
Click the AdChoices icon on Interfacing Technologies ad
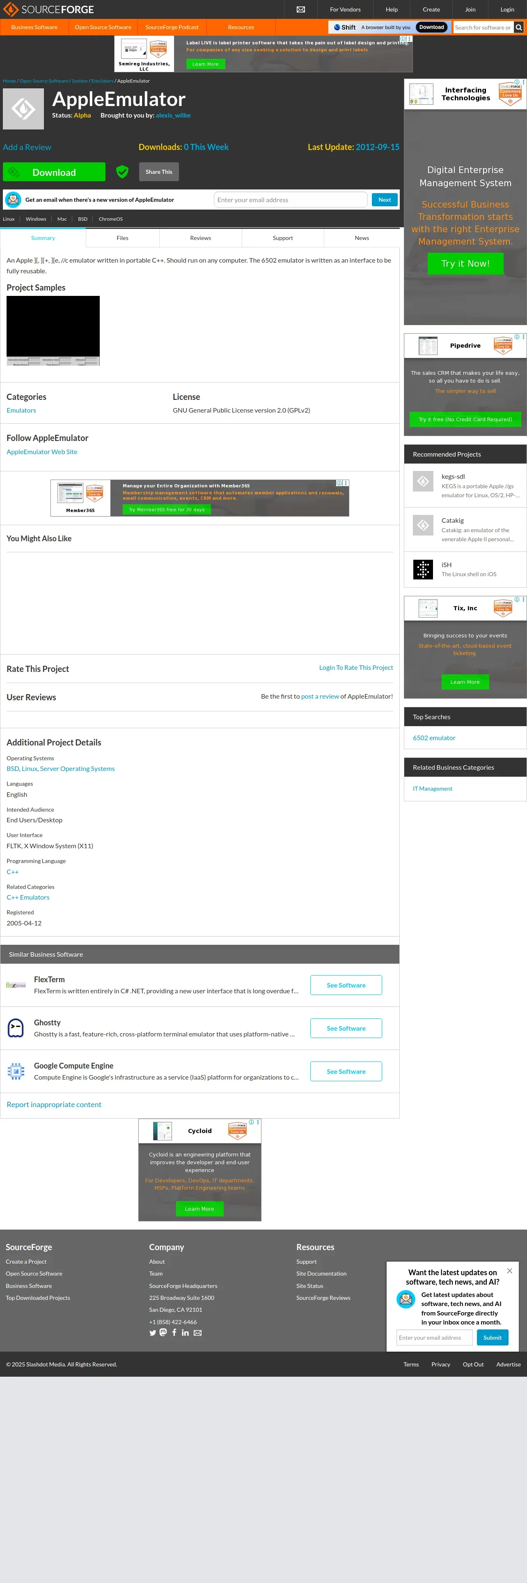point(517,82)
